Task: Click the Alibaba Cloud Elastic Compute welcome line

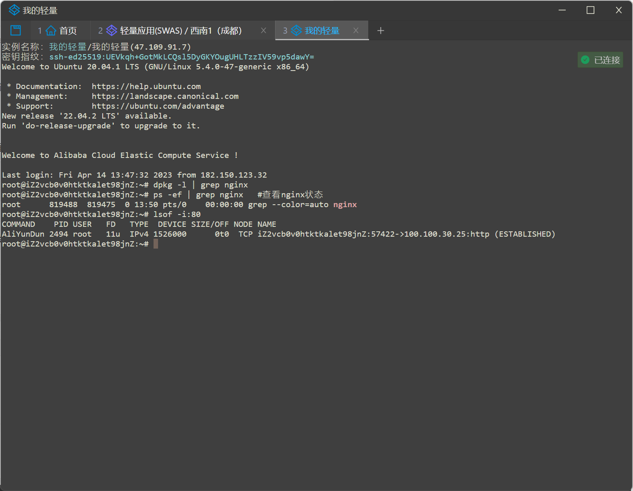Action: (120, 155)
